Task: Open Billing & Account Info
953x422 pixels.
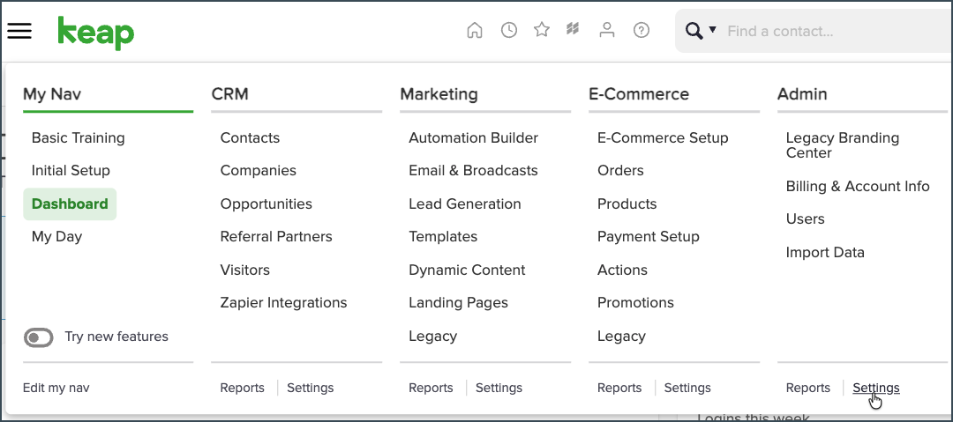Action: [x=858, y=187]
